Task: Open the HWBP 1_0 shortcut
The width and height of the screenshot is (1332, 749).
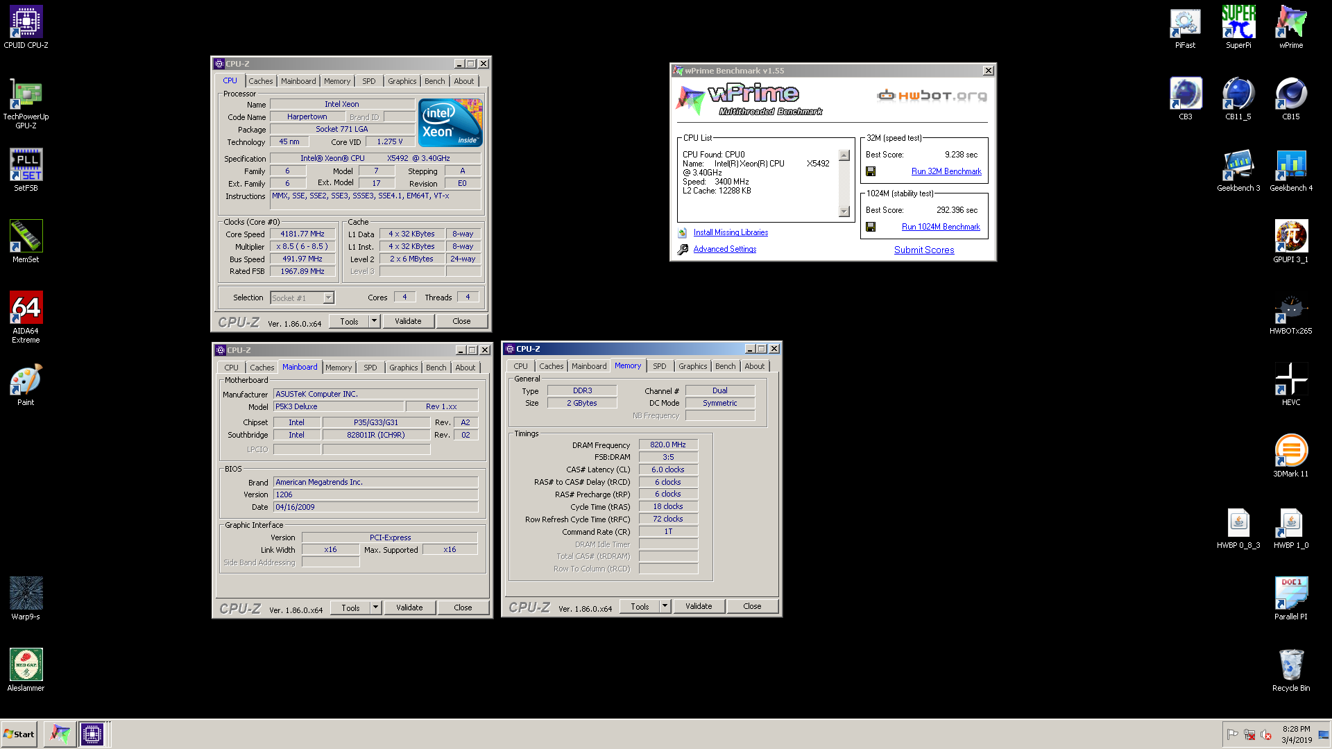Action: 1291,528
